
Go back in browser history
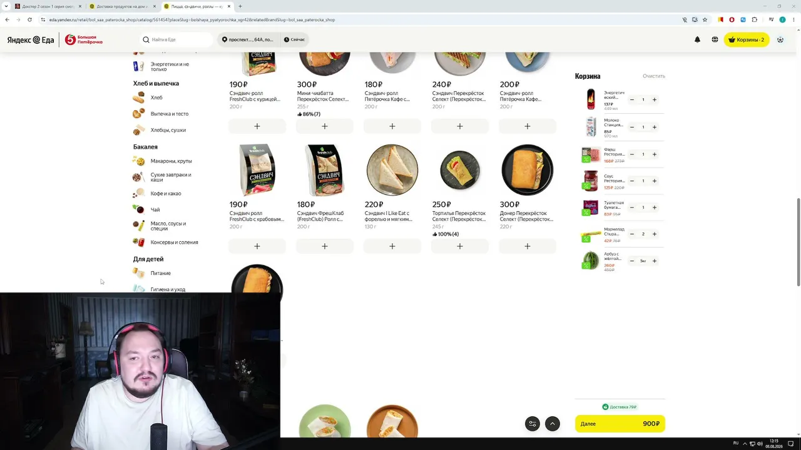pos(7,19)
